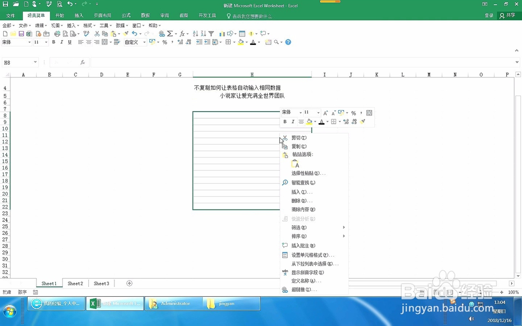Click the Add new sheet plus icon
Screen dimensions: 522x326
[129, 283]
